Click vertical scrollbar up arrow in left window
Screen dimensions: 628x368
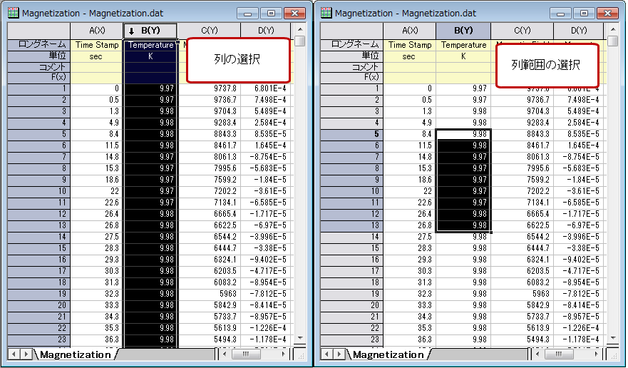pos(300,29)
